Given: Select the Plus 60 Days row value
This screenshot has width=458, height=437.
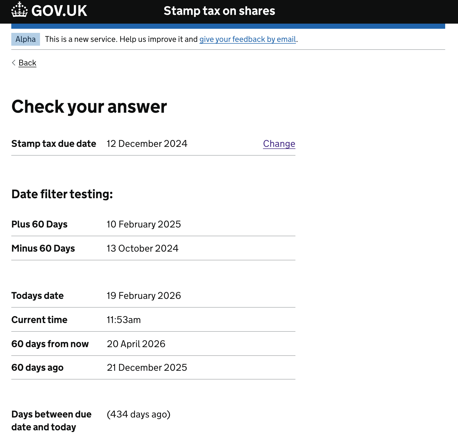Looking at the screenshot, I should pyautogui.click(x=144, y=224).
